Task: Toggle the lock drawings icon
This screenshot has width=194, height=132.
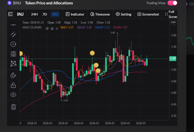Action: (x=13, y=85)
